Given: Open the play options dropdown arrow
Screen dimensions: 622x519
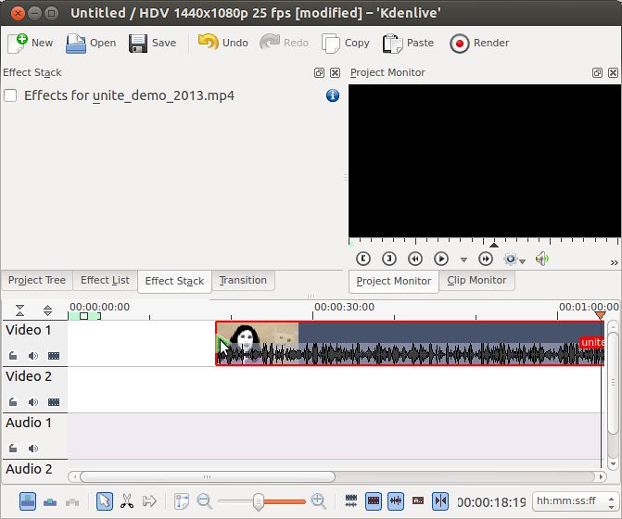Looking at the screenshot, I should (463, 260).
